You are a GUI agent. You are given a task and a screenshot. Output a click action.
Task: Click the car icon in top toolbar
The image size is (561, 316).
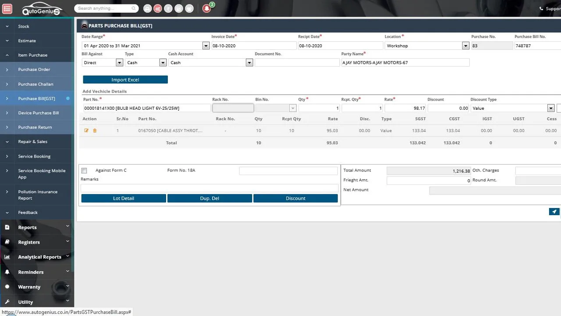(x=147, y=8)
